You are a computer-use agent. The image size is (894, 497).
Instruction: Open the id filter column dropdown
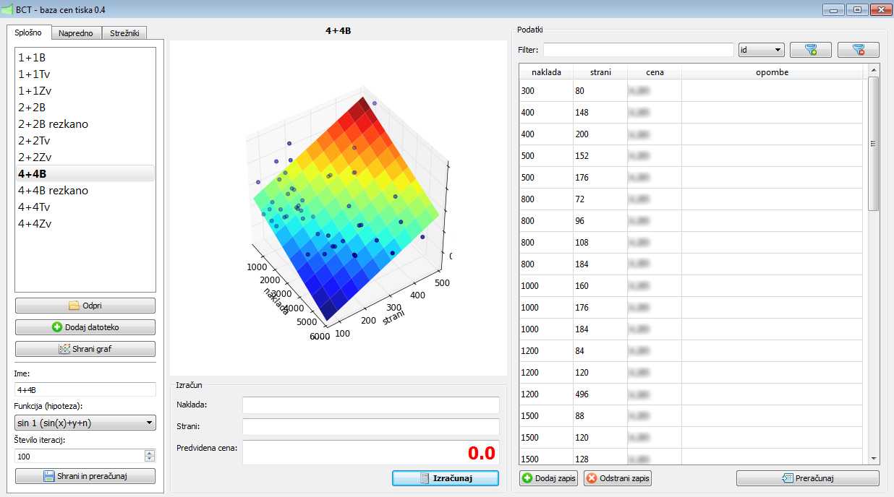pyautogui.click(x=761, y=50)
